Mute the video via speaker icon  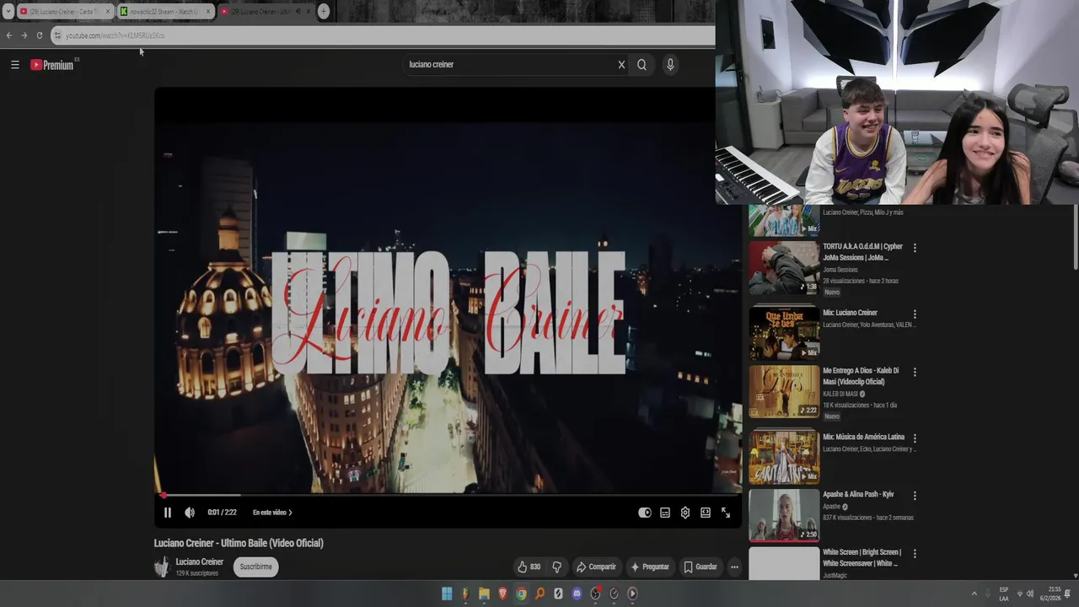pos(190,513)
